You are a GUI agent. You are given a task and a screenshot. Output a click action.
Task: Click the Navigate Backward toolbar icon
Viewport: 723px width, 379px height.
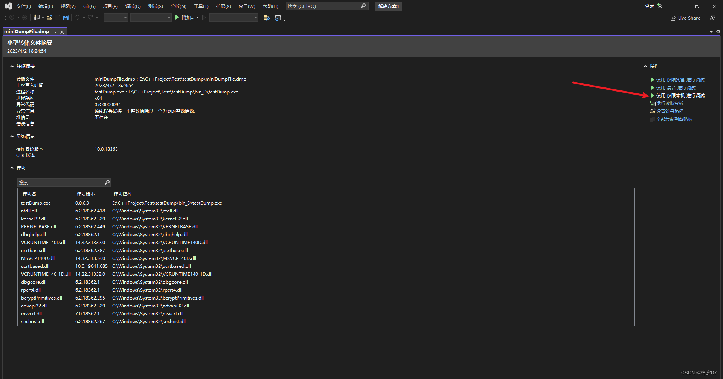[12, 18]
